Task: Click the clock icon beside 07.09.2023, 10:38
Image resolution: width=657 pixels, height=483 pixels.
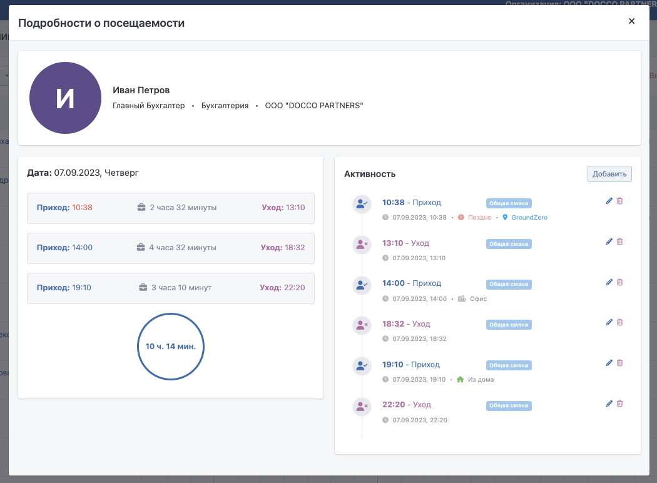Action: pos(385,218)
